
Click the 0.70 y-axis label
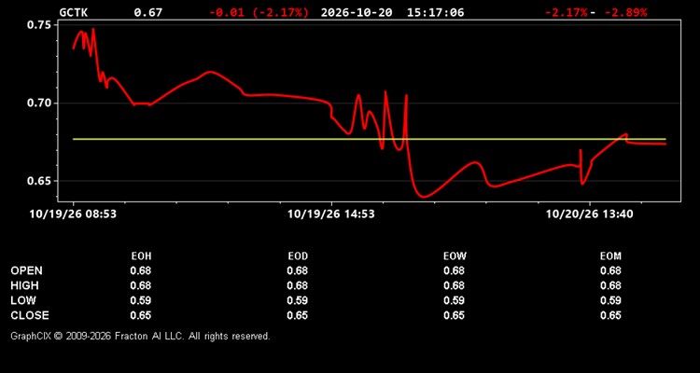pos(39,104)
